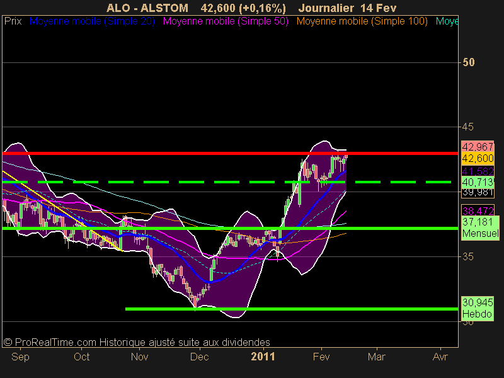Click the '2011' year on time axis
The width and height of the screenshot is (504, 378).
(x=263, y=357)
